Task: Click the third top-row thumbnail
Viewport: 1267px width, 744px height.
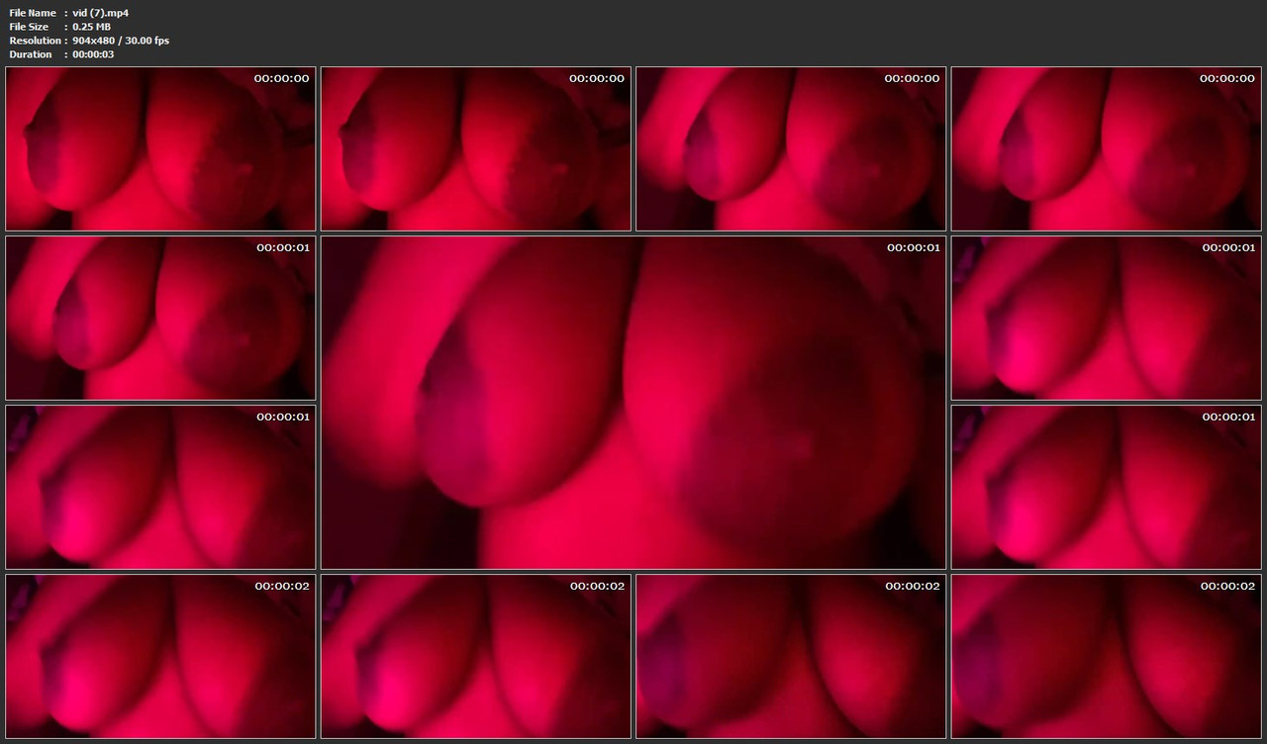Action: [790, 148]
